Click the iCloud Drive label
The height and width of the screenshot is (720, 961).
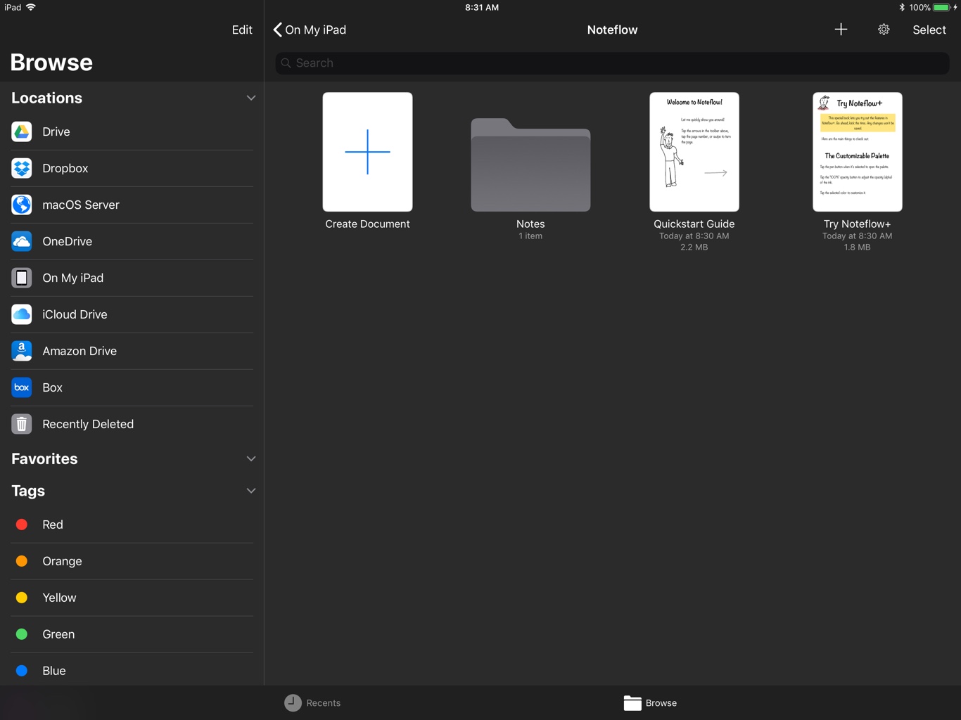coord(75,314)
